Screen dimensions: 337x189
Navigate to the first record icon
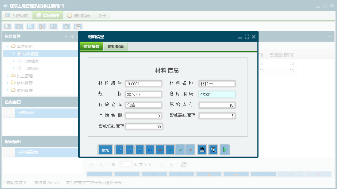coord(119,150)
